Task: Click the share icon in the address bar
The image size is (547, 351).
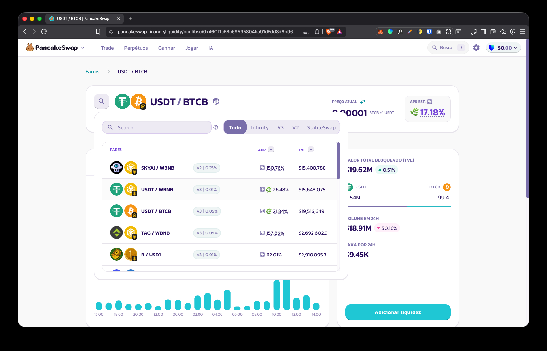Action: (x=317, y=32)
